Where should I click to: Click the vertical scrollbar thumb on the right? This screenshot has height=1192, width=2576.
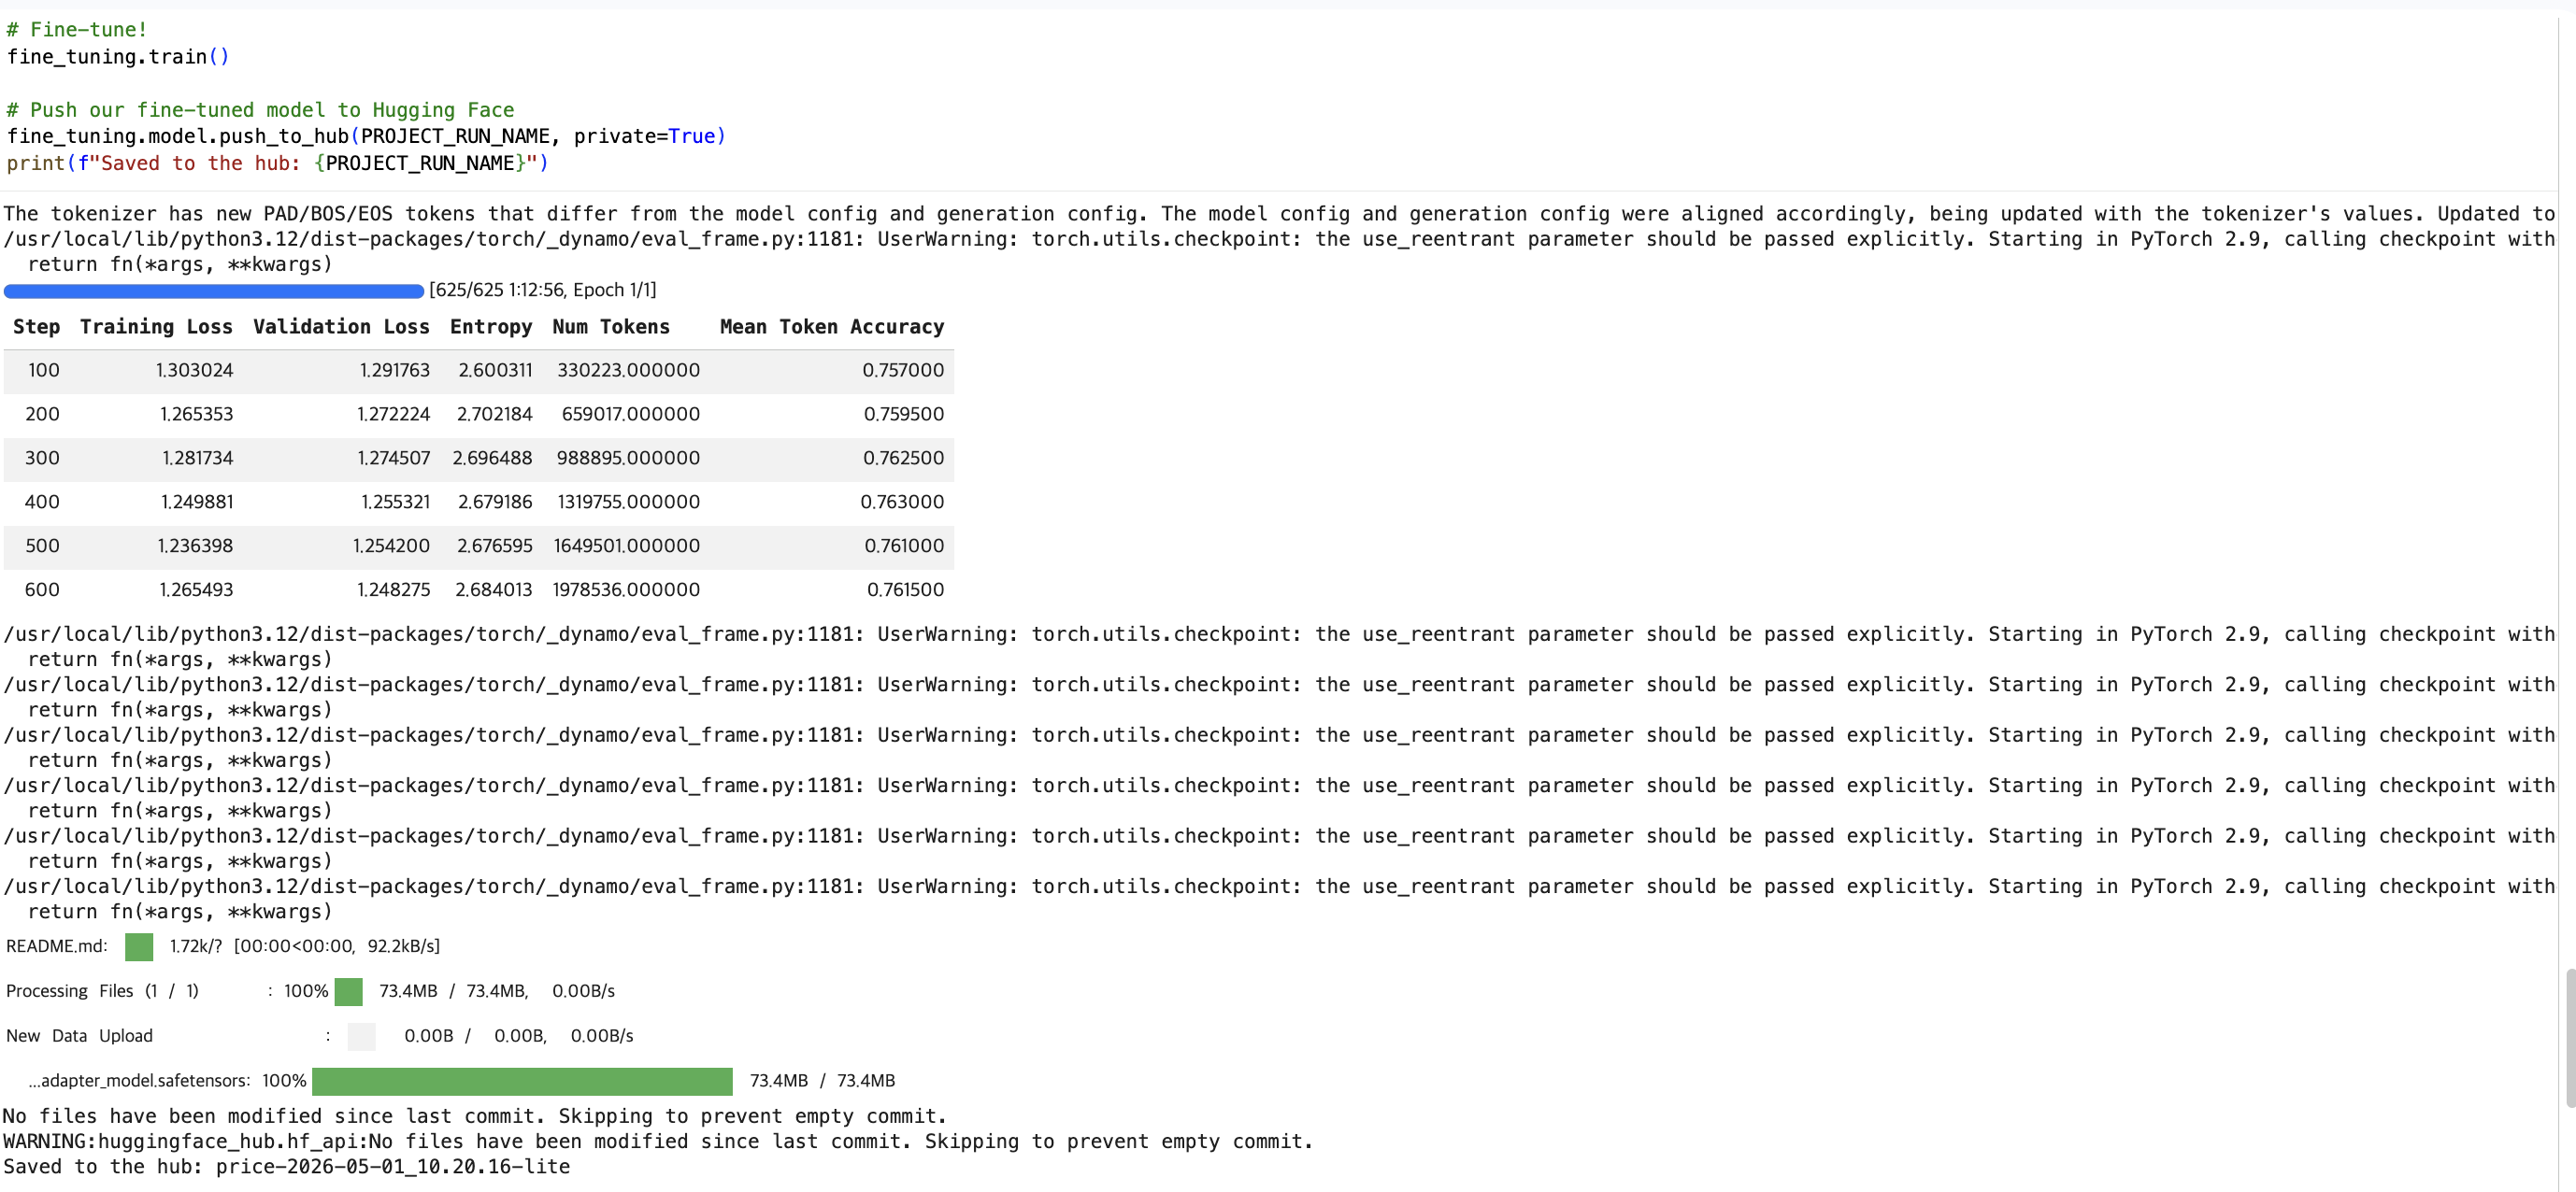pyautogui.click(x=2569, y=1037)
